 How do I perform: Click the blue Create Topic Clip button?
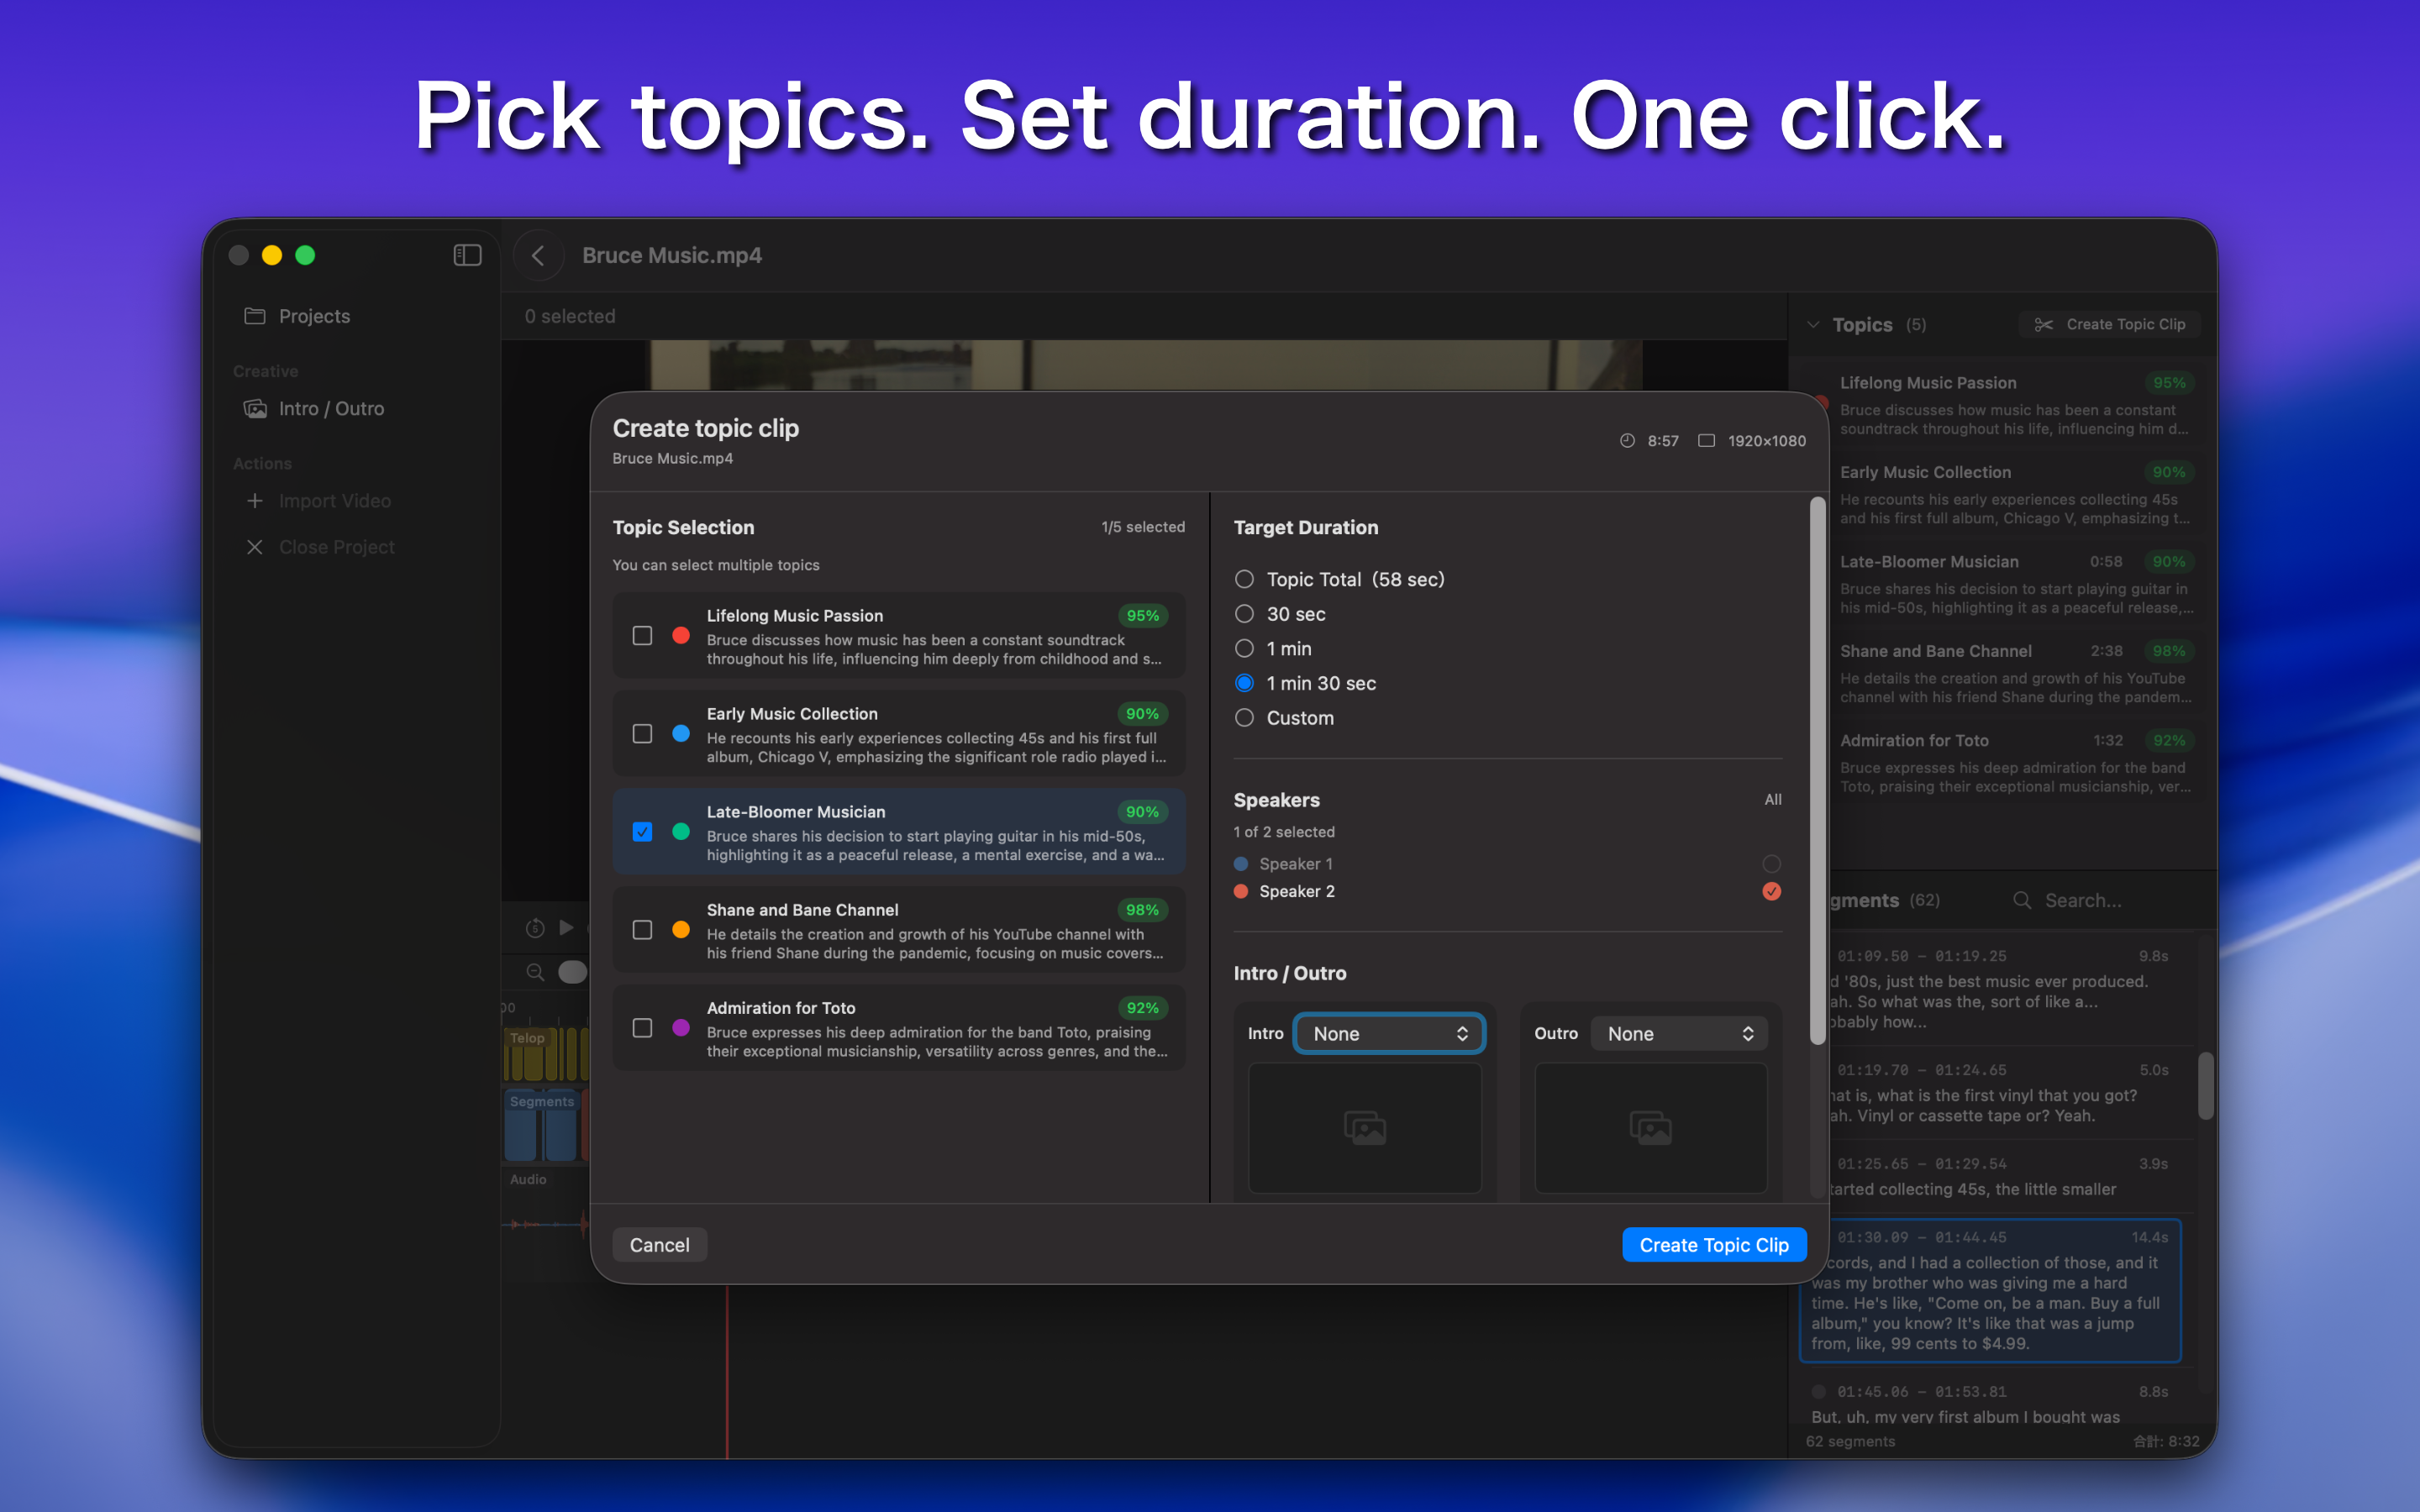point(1713,1245)
